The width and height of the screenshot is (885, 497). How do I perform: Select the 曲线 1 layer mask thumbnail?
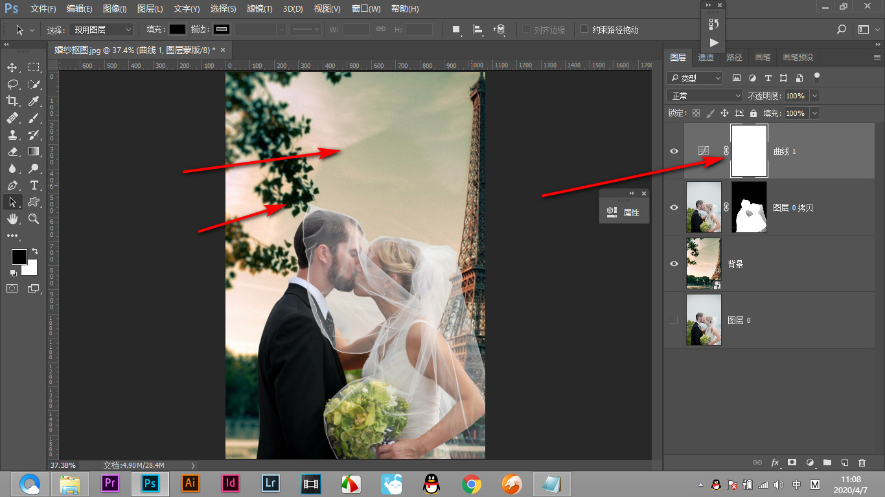click(749, 151)
